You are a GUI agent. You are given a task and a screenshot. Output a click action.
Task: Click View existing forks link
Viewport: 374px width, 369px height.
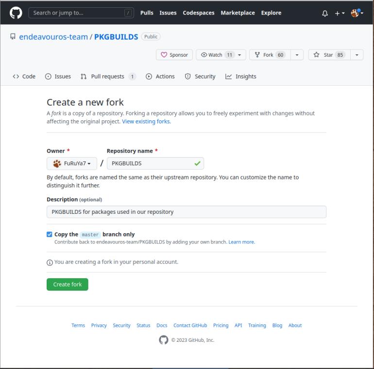tap(147, 121)
